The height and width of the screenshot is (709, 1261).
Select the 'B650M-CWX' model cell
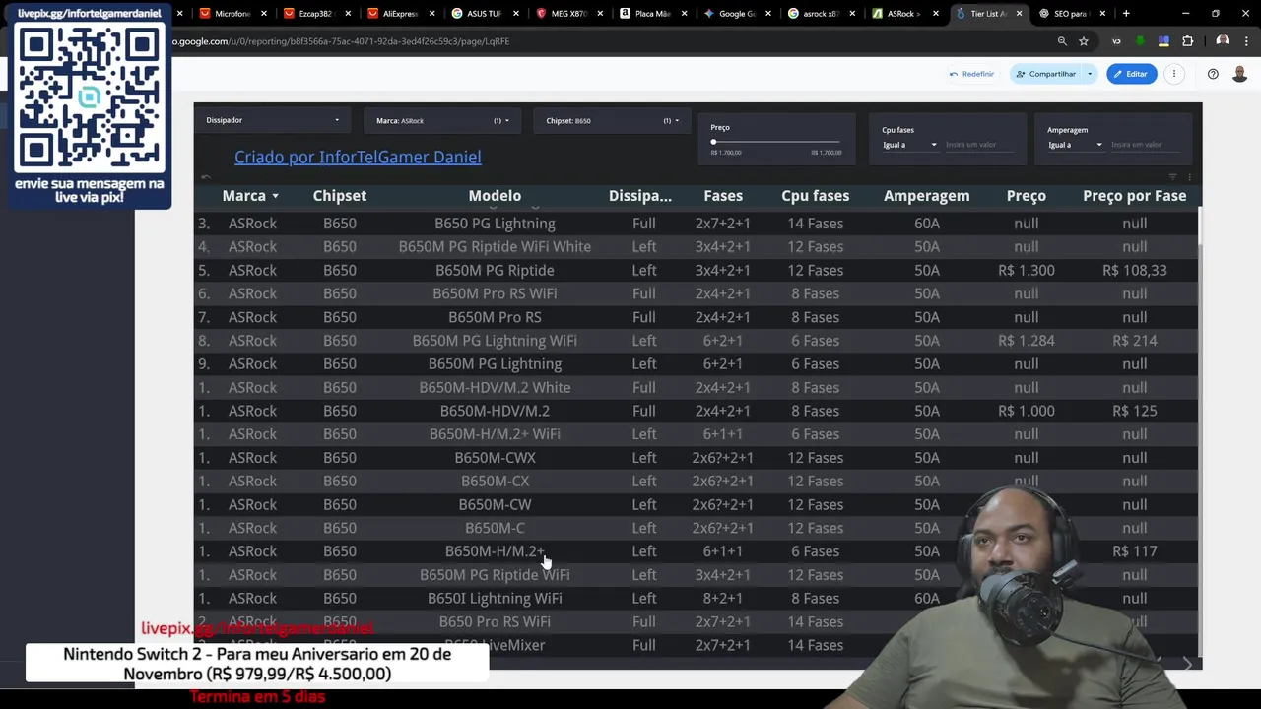click(x=495, y=458)
